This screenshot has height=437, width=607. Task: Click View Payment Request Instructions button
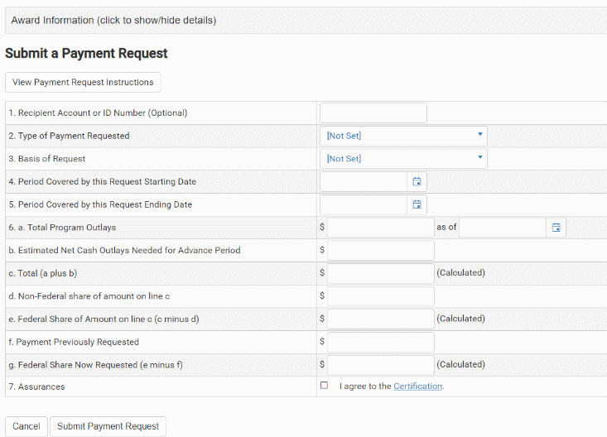point(83,83)
